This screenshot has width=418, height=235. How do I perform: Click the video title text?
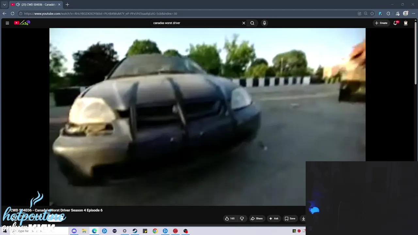pyautogui.click(x=56, y=210)
